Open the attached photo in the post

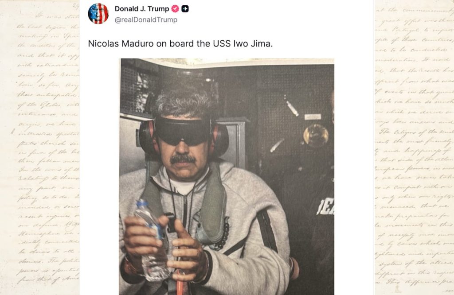tap(227, 176)
